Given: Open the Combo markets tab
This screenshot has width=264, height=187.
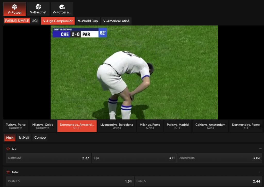Looking at the screenshot, I should 40,137.
